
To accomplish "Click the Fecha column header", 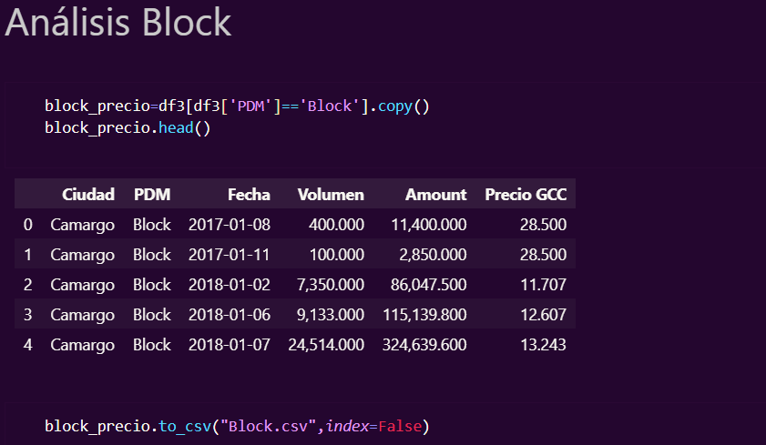I will pyautogui.click(x=249, y=194).
